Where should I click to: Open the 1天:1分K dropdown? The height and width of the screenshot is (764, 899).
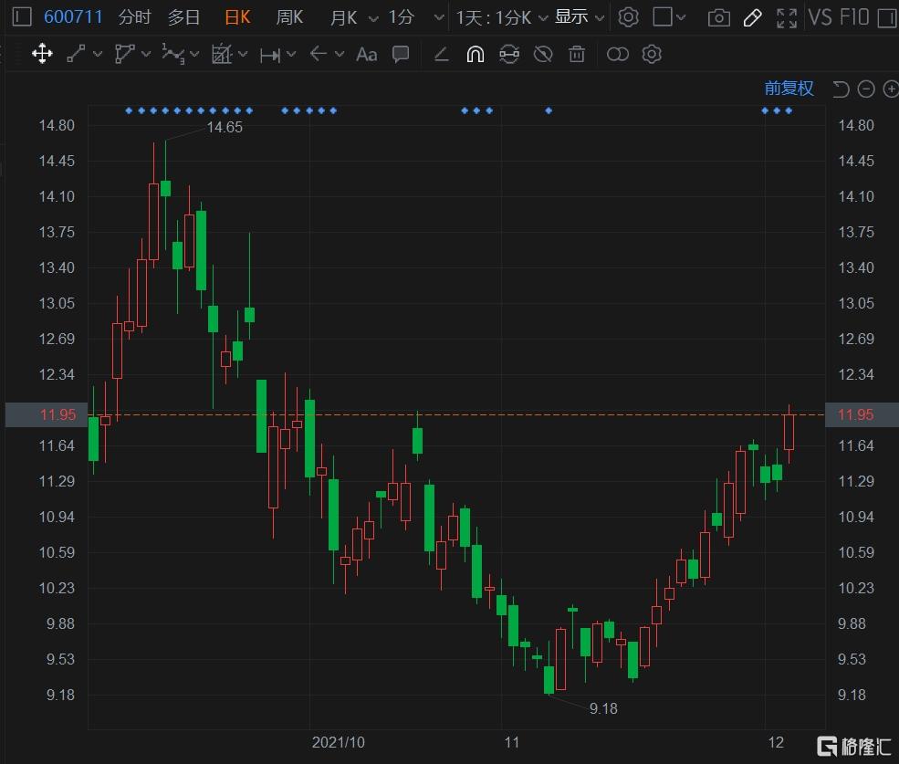tap(502, 17)
